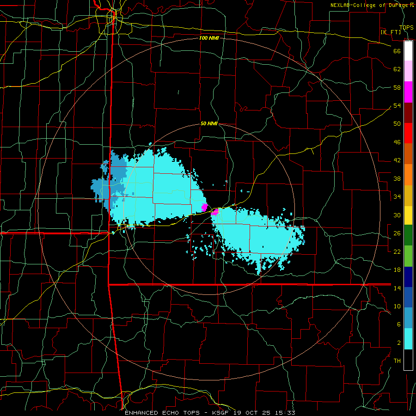Click the 54 legend value label

coord(397,105)
